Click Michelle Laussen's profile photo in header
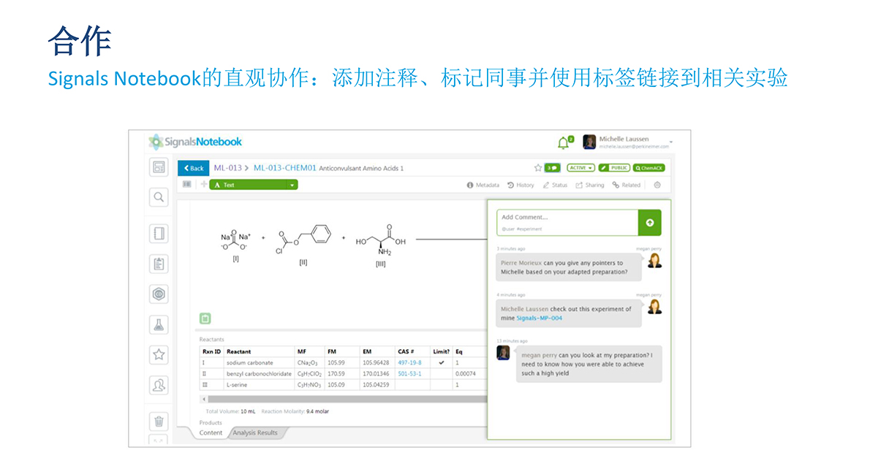 click(589, 142)
